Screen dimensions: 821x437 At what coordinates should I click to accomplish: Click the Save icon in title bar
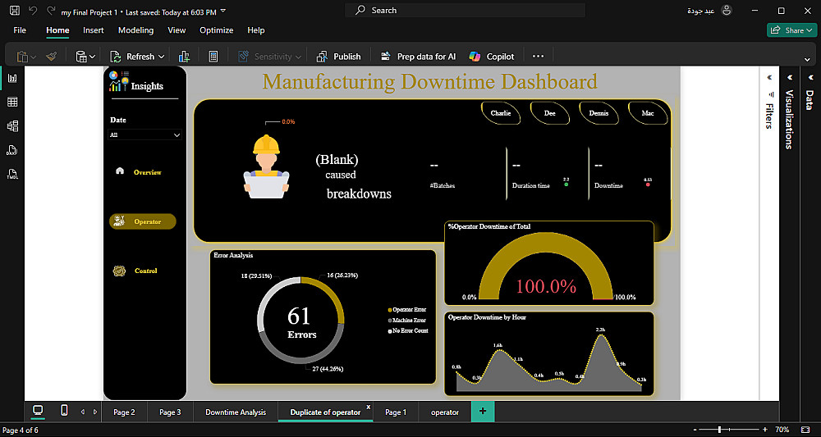pyautogui.click(x=15, y=11)
